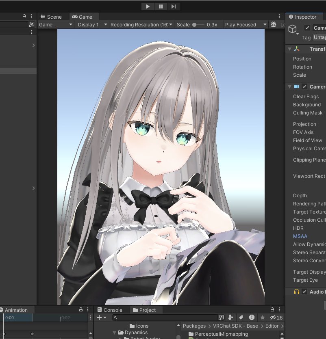Click the Packages breadcrumb in Project

194,326
